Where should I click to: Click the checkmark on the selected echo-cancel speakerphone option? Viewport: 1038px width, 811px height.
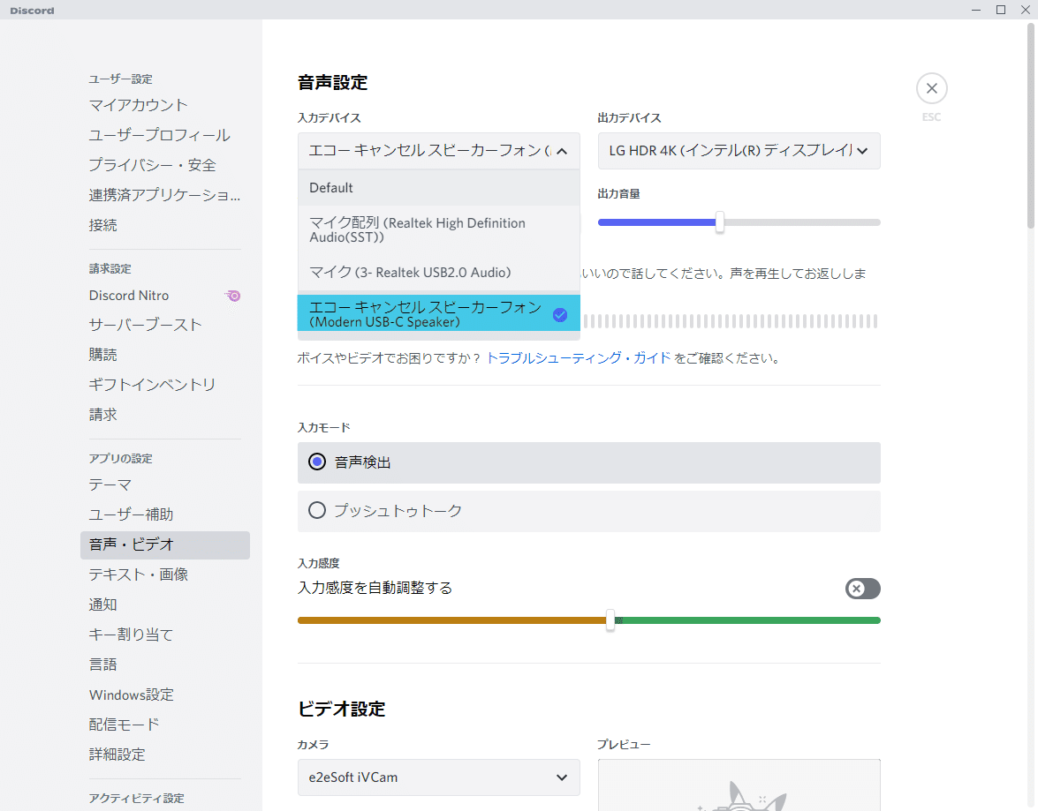point(560,315)
